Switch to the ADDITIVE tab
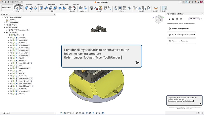Viewport: 204px width, 115px height. pos(40,5)
